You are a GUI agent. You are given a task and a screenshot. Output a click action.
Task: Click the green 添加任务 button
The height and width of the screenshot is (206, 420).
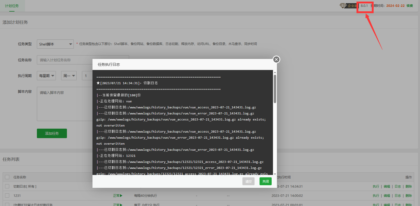[x=52, y=133]
